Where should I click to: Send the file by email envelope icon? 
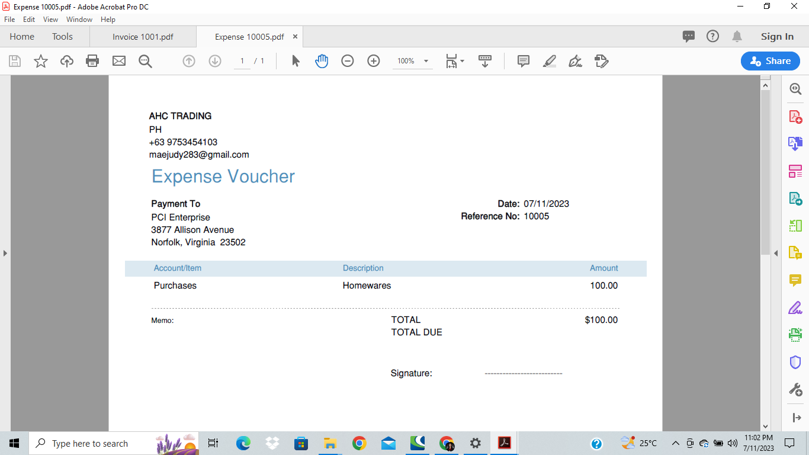click(119, 61)
